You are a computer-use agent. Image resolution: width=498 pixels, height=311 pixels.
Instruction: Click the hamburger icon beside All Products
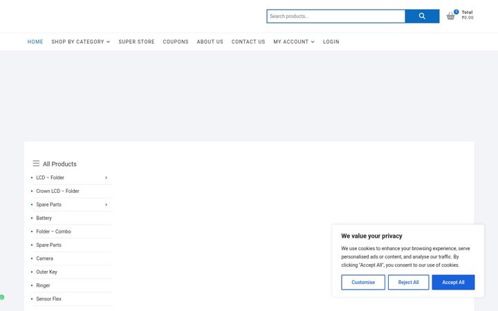(x=36, y=163)
